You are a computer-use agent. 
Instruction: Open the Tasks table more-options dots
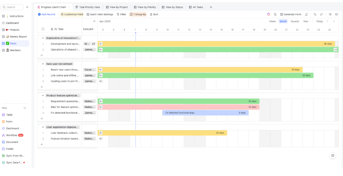click(x=27, y=44)
